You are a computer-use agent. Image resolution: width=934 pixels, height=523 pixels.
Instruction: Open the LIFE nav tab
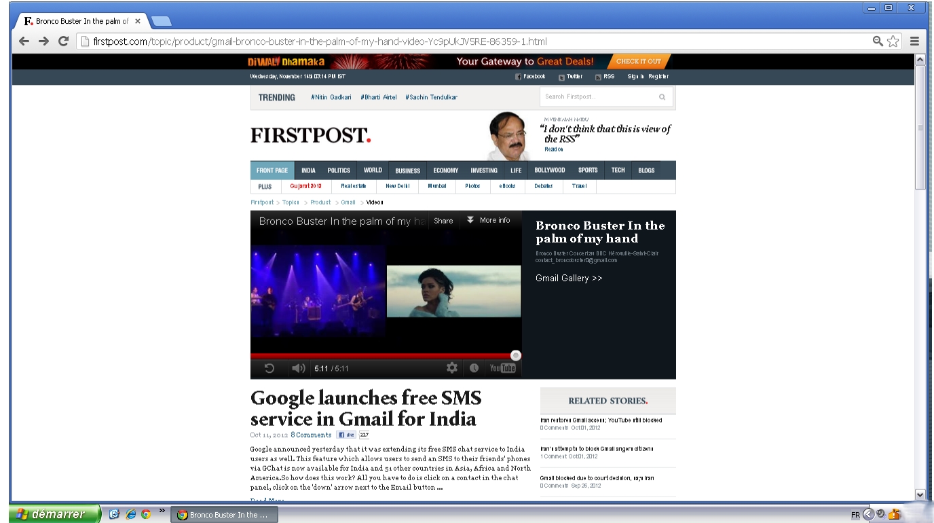click(517, 170)
